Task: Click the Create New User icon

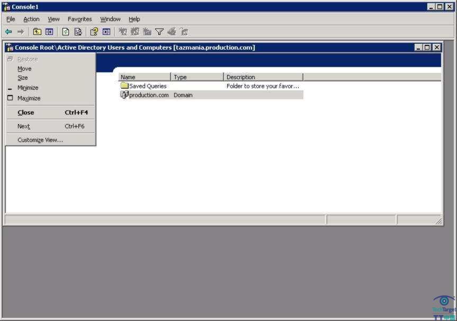Action: point(122,31)
